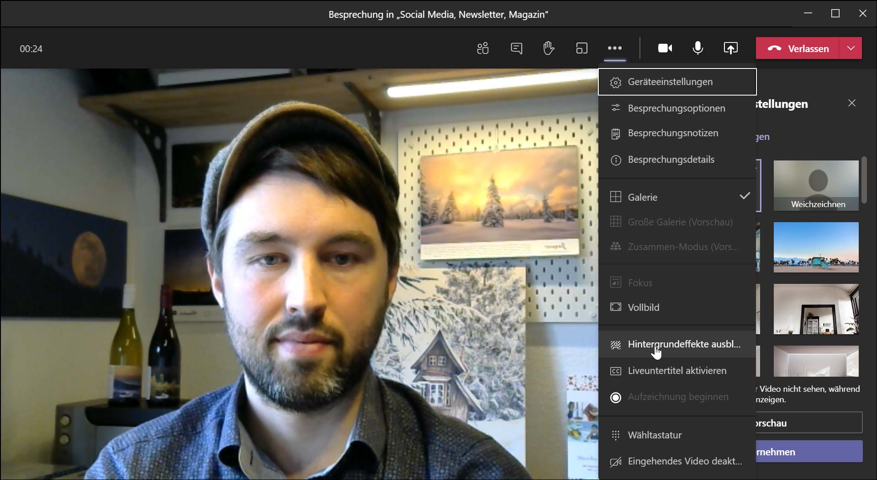Choose Besprechungsoptionen in the menu
Viewport: 877px width, 480px height.
pos(677,108)
